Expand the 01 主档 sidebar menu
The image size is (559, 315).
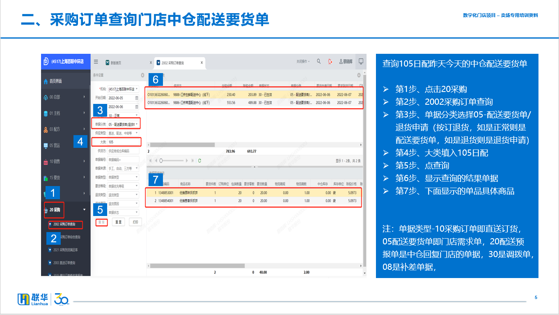point(66,113)
